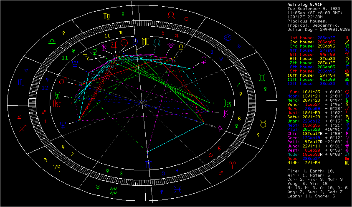Screen dimensions: 352x207
Task: Click the red Asc label on the chart
Action: tap(57, 104)
